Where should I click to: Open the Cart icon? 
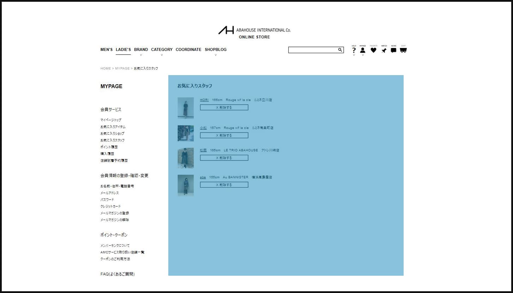[403, 50]
